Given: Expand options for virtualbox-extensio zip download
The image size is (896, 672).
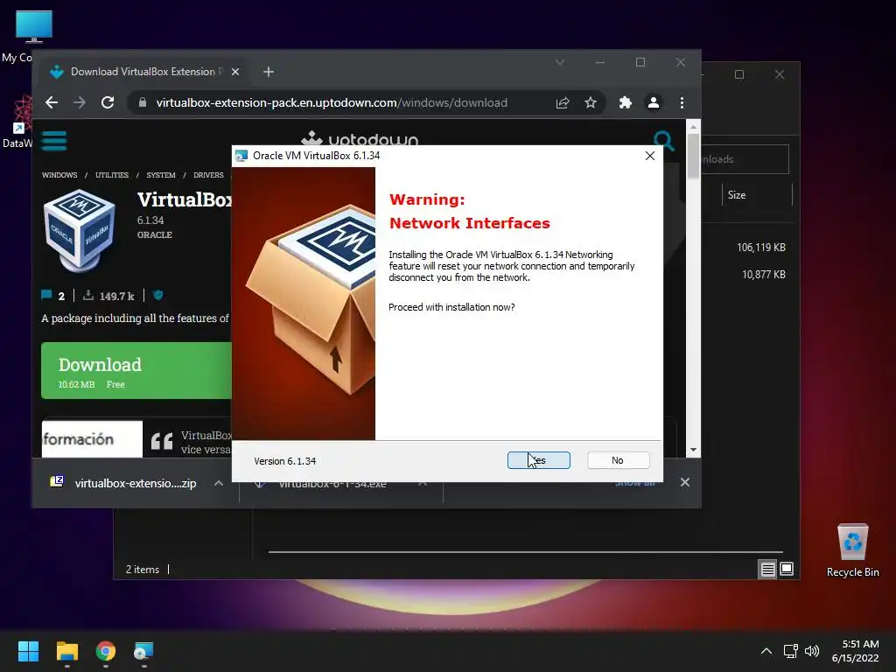Looking at the screenshot, I should click(218, 483).
